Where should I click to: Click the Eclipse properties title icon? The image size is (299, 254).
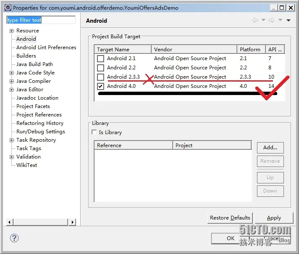click(x=8, y=8)
